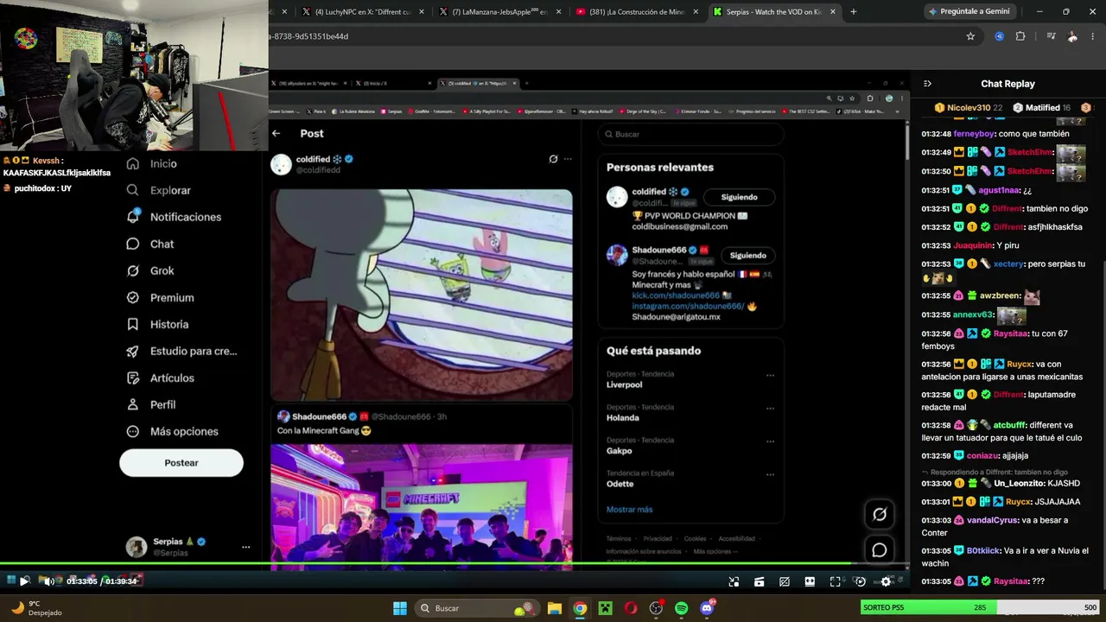
Task: Open Opera browser taskbar icon
Action: coord(631,608)
